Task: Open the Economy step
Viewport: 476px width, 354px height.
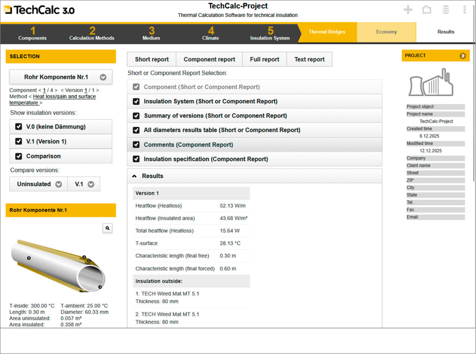Action: click(x=386, y=32)
